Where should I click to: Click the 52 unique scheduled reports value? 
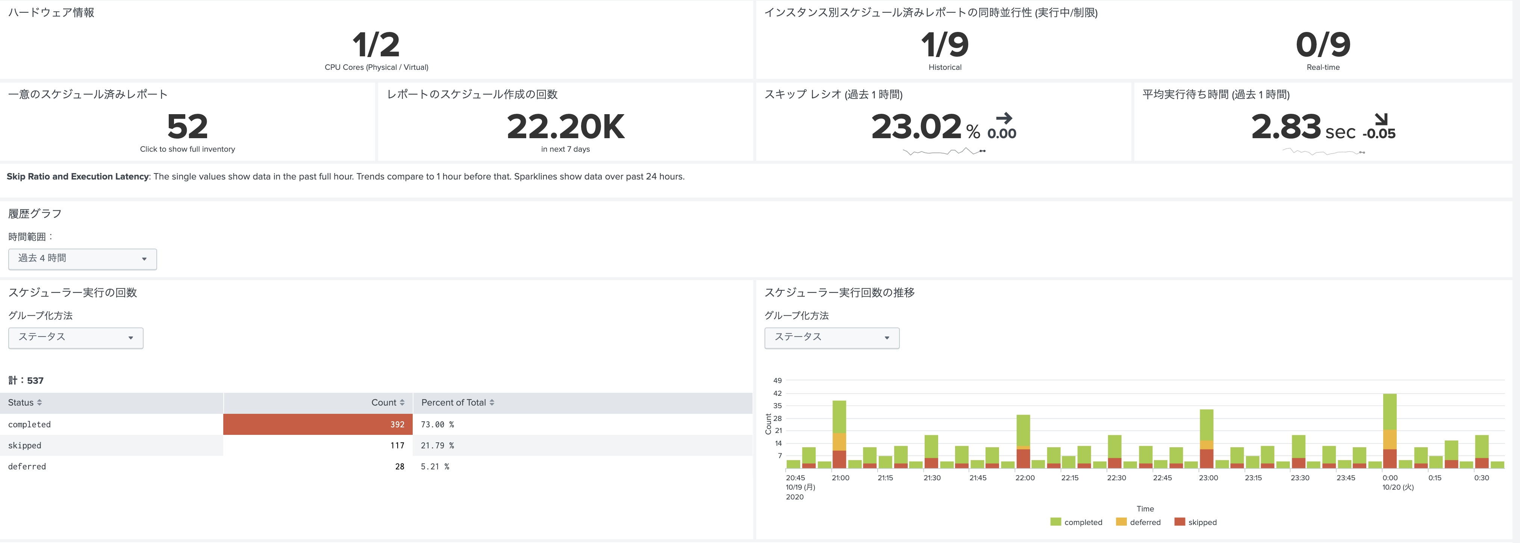tap(187, 127)
